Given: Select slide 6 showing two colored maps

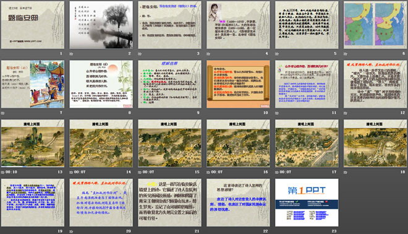Looking at the screenshot, I should click(375, 25).
